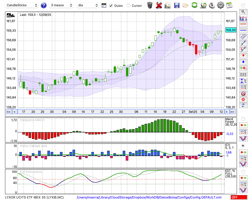The image size is (251, 201).
Task: Click the Config.DEFAULT.xml file path link
Action: click(149, 197)
